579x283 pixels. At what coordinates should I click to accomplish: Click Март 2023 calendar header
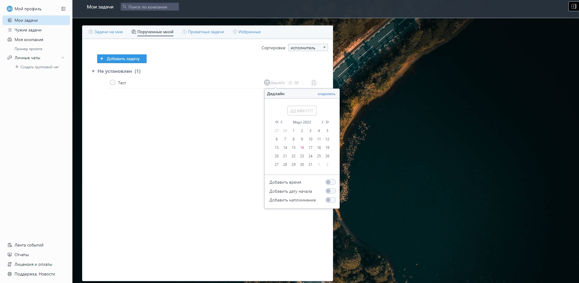[302, 122]
